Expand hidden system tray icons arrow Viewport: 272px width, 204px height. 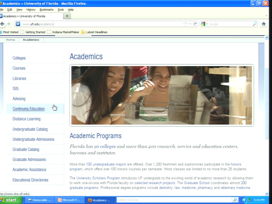pyautogui.click(x=244, y=200)
